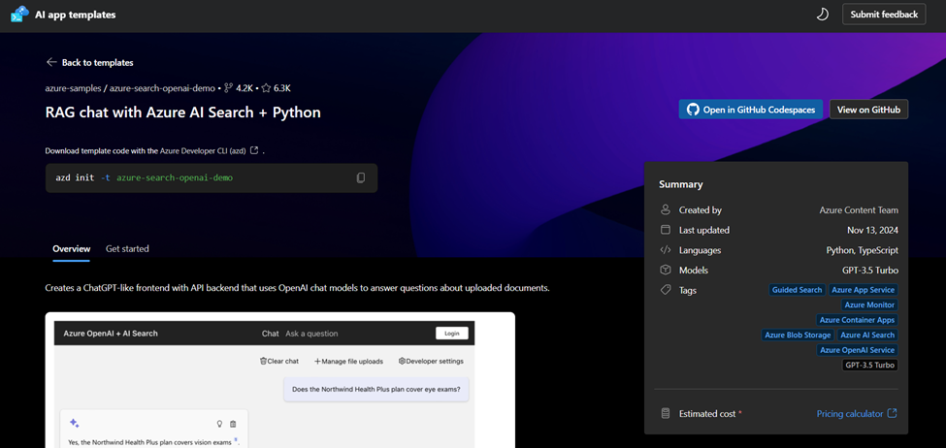This screenshot has height=448, width=946.
Task: Click the RAG chat with Azure AI Search title
Action: (x=182, y=112)
